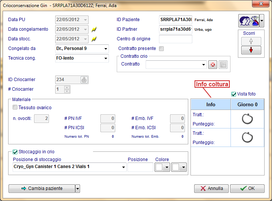
Task: Click the hand icon in ID Criocarrier field
Action: [x=84, y=80]
